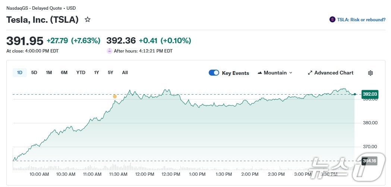
Task: Expand the Mountain chart type dropdown
Action: click(x=291, y=73)
